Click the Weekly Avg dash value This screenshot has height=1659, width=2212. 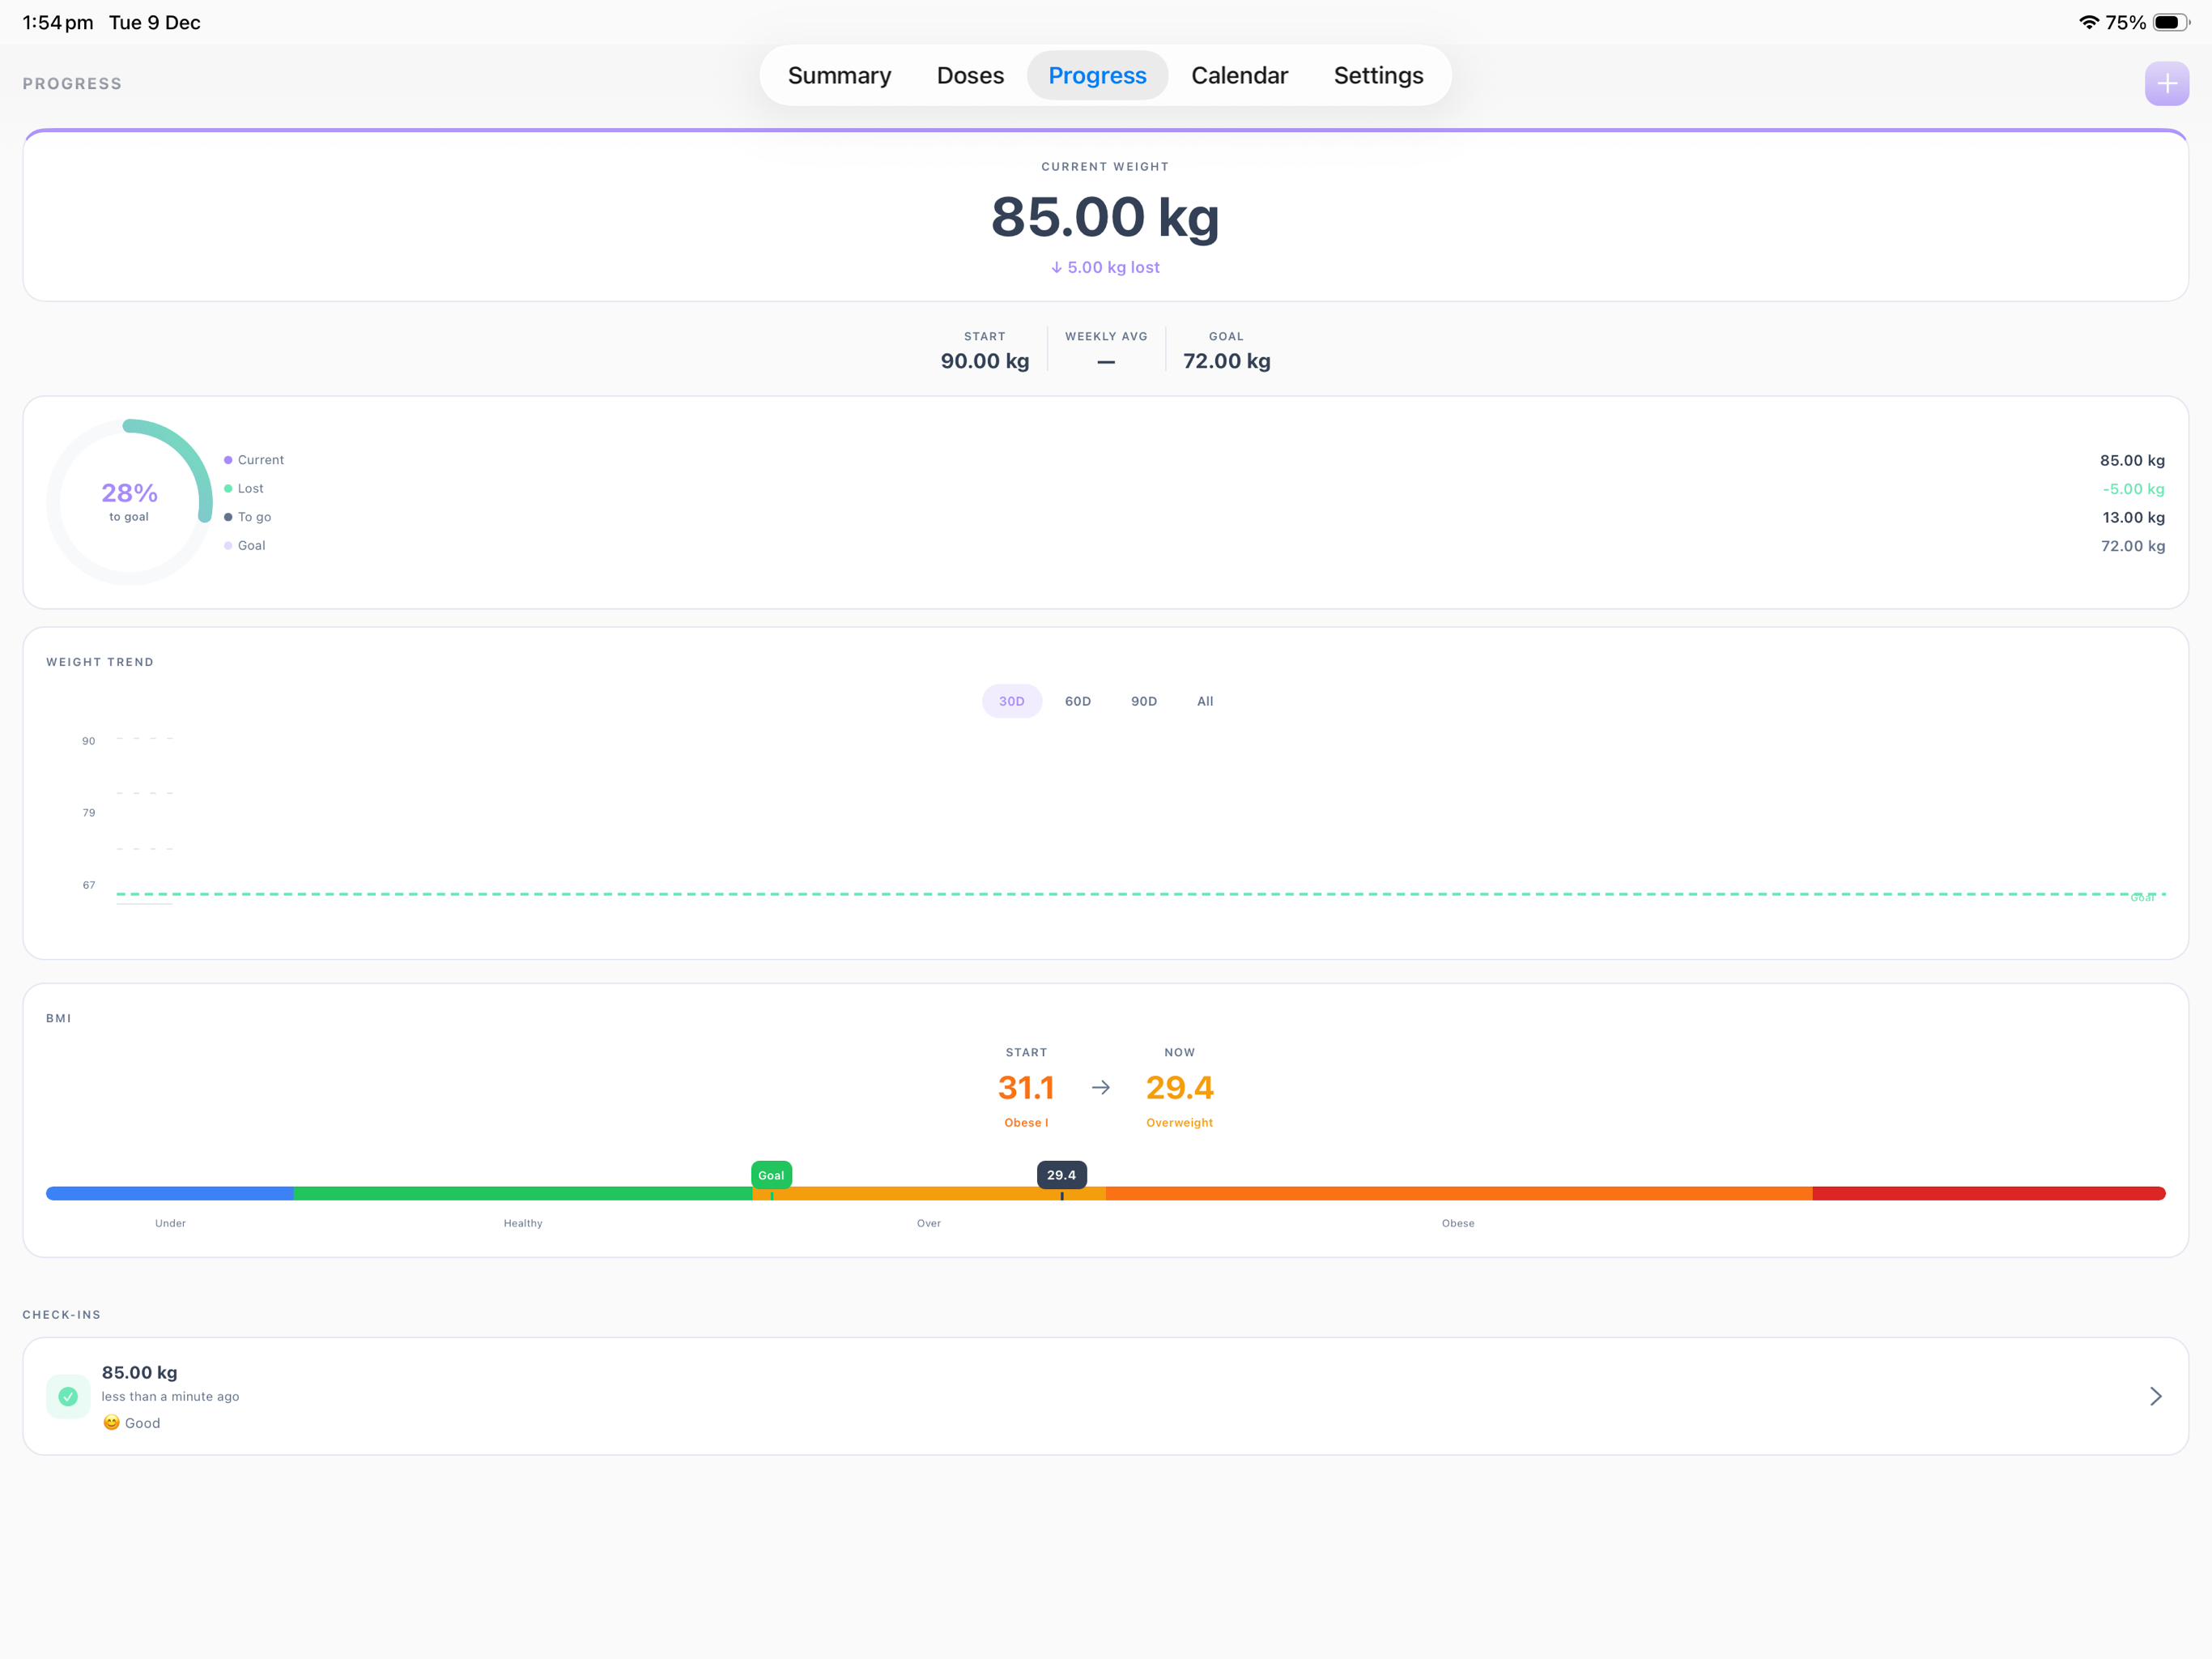click(x=1105, y=362)
